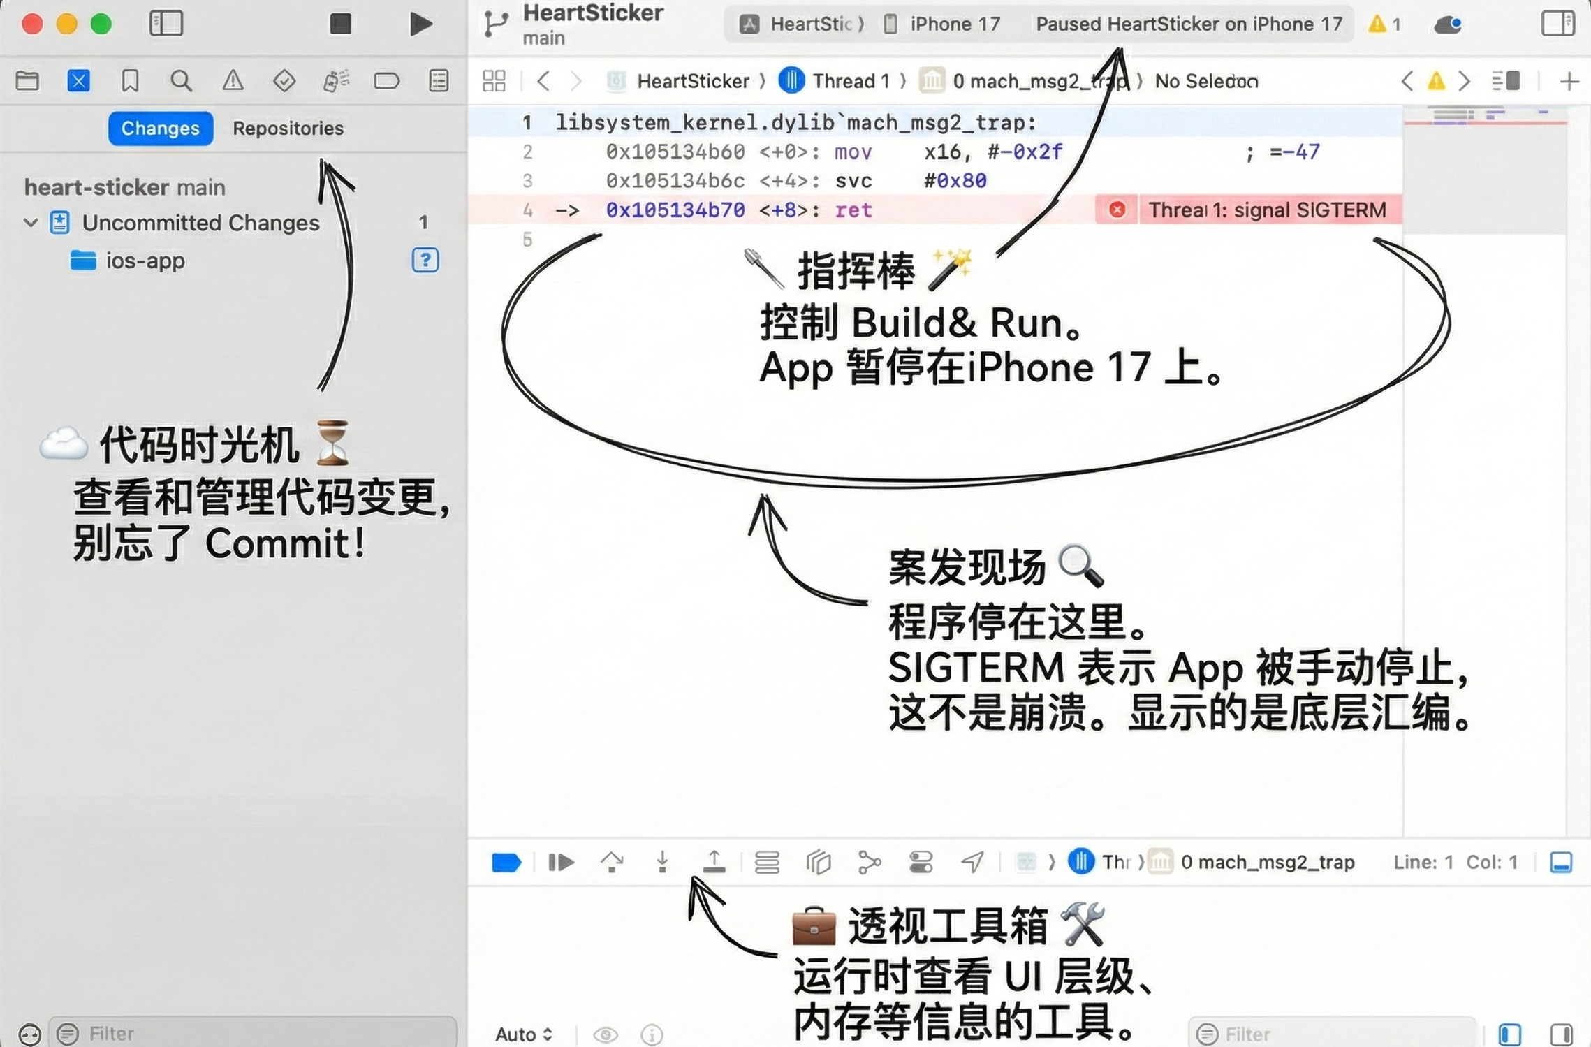Click Continue program execution button
1591x1047 pixels.
[561, 863]
